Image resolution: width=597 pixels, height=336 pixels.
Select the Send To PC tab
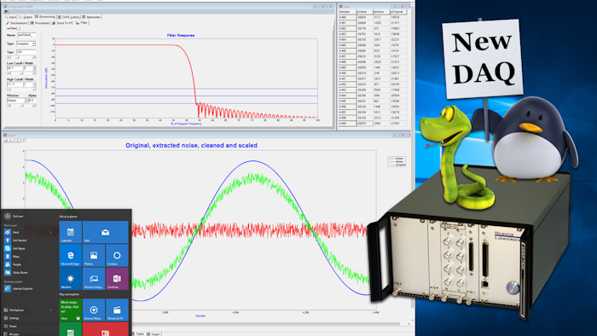[x=62, y=23]
